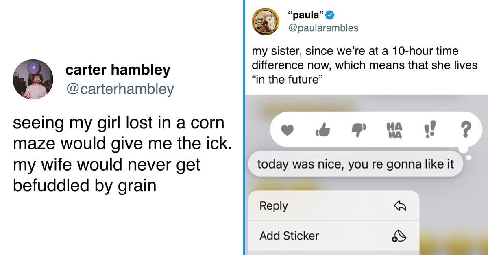
Task: Click the "paula" display name
Action: (x=306, y=16)
